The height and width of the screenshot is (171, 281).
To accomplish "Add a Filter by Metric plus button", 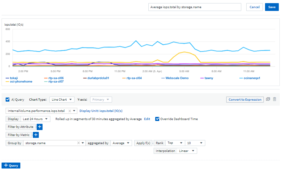I will [x=36, y=135].
